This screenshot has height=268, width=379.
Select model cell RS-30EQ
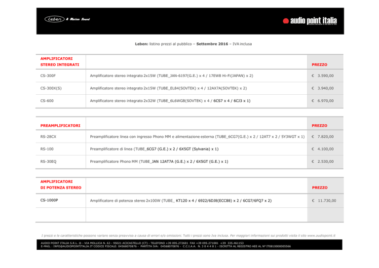coord(48,161)
